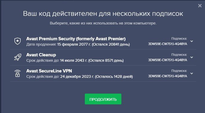Screen dimensions: 205x113
Task: Click the Avast Cleanup subscription code
Action: 168,60
